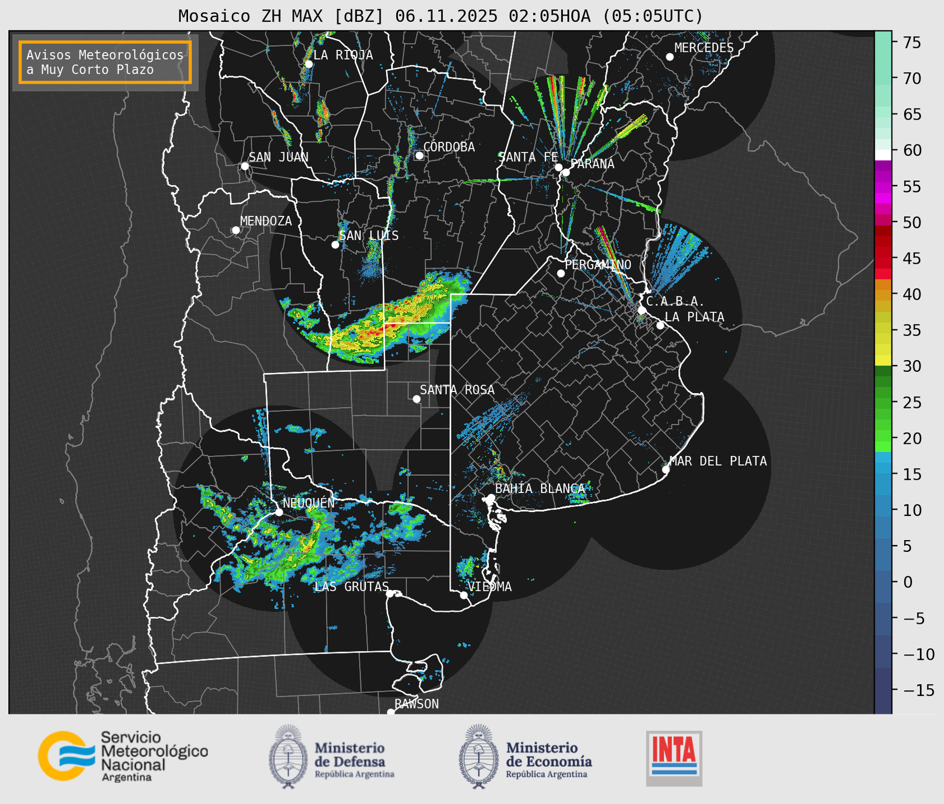This screenshot has width=944, height=804.
Task: Select the Córdoba city marker dot
Action: (x=419, y=155)
